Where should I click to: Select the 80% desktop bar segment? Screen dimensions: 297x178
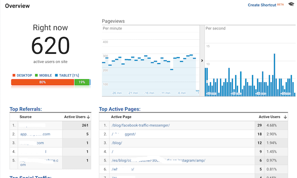[42, 82]
